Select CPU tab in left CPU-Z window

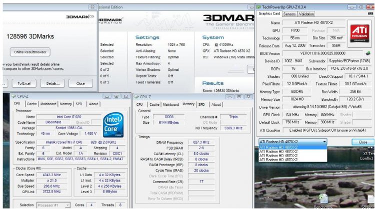[x=17, y=104]
